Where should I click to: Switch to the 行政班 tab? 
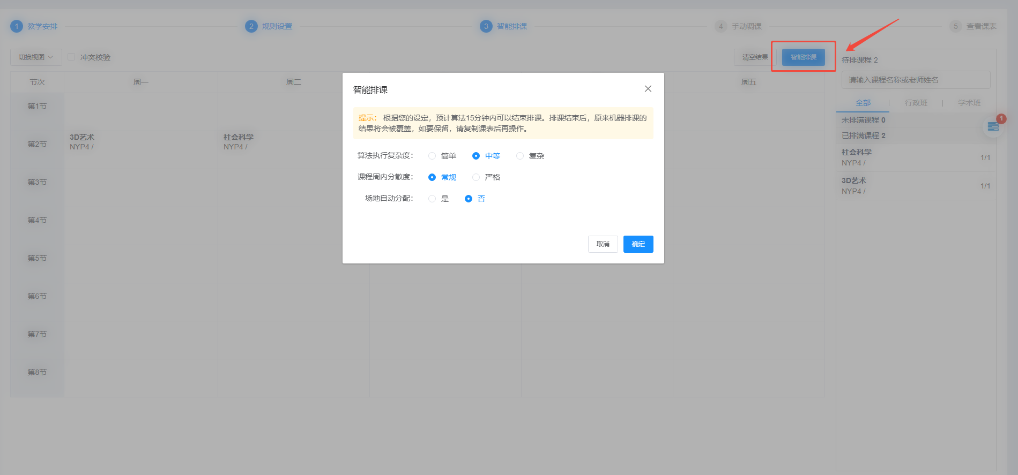click(916, 103)
